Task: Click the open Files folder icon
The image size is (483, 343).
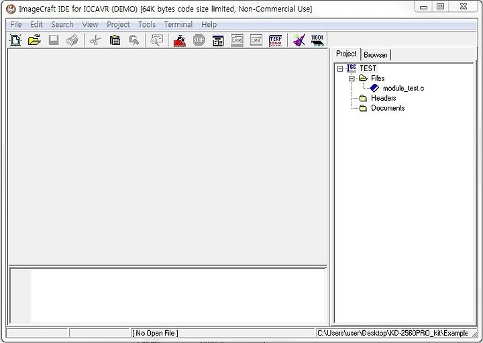Action: pyautogui.click(x=364, y=79)
